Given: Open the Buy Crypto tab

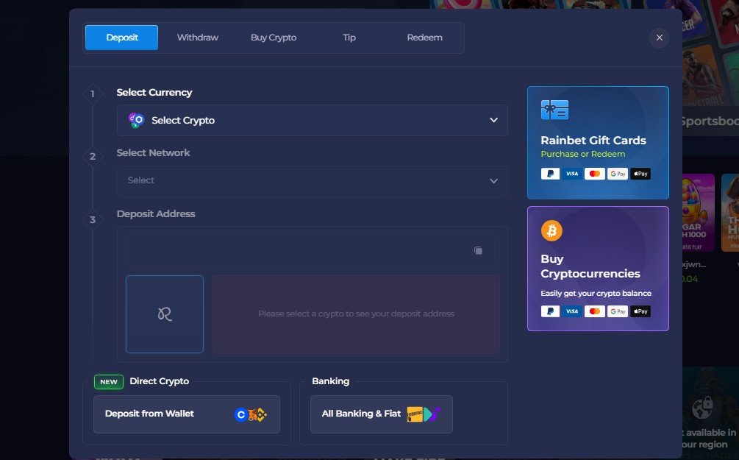Looking at the screenshot, I should (x=274, y=38).
